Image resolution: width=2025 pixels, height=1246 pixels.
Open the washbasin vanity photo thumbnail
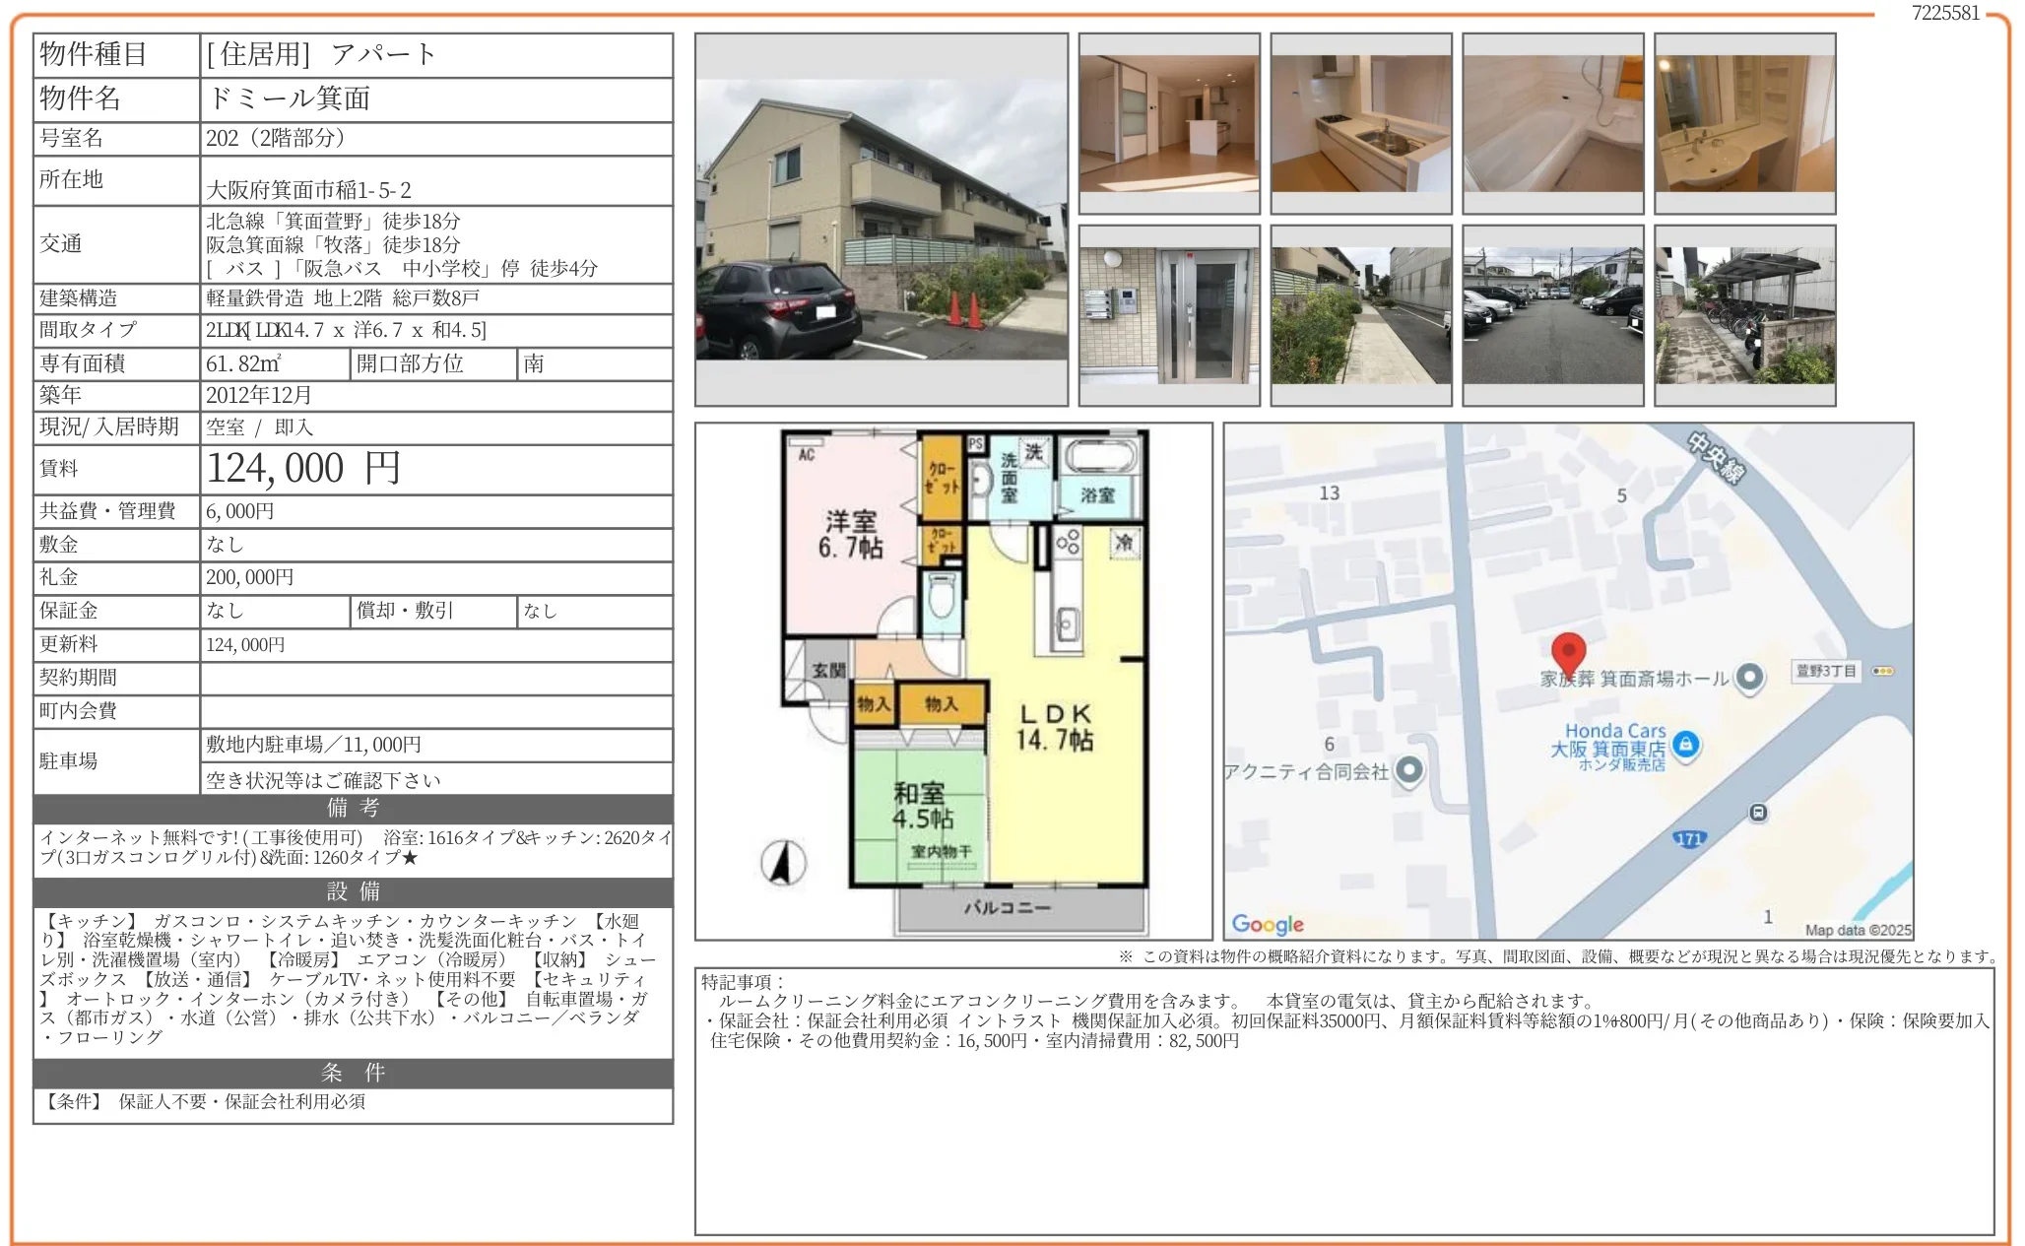(x=1744, y=123)
